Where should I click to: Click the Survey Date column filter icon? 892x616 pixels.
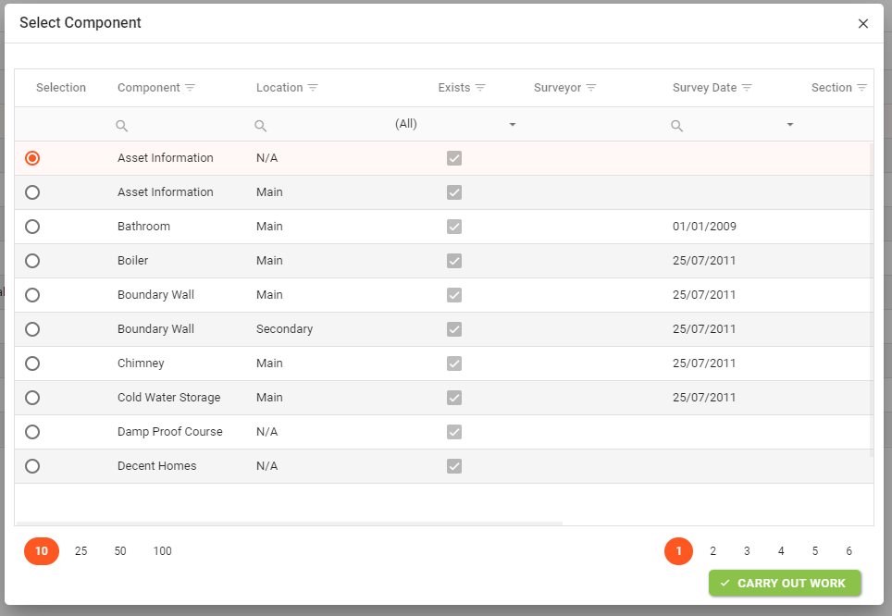[x=747, y=88]
